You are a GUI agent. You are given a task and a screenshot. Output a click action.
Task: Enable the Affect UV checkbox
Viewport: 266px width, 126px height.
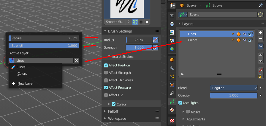point(106,95)
